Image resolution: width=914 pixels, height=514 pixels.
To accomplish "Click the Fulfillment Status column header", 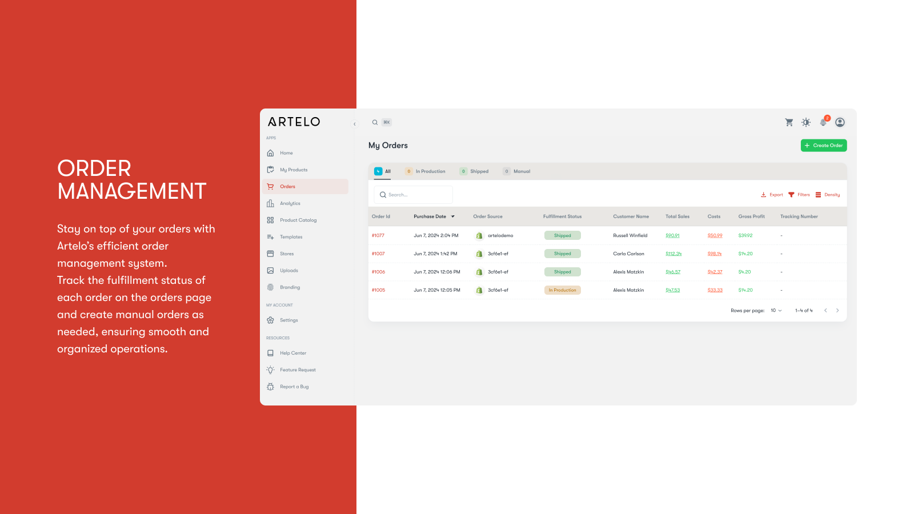I will (562, 216).
